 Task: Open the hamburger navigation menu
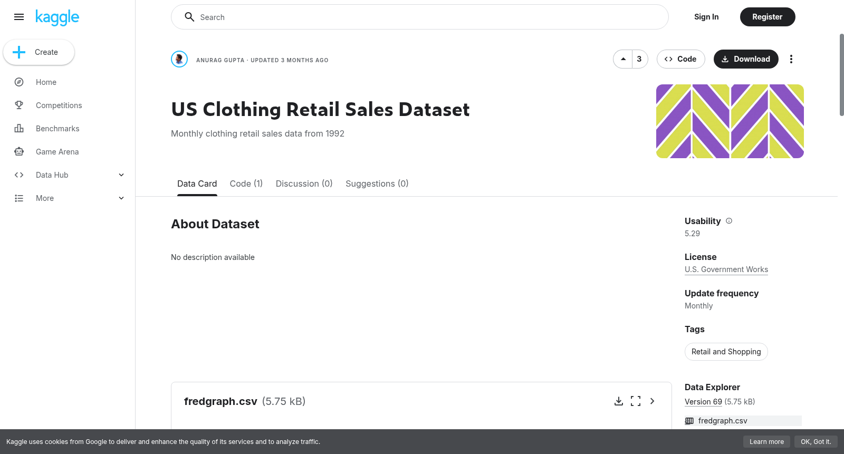(x=19, y=17)
